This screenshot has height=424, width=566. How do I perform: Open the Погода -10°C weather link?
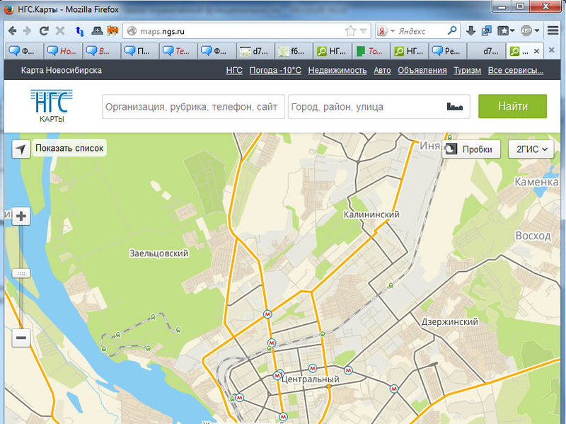pos(275,70)
